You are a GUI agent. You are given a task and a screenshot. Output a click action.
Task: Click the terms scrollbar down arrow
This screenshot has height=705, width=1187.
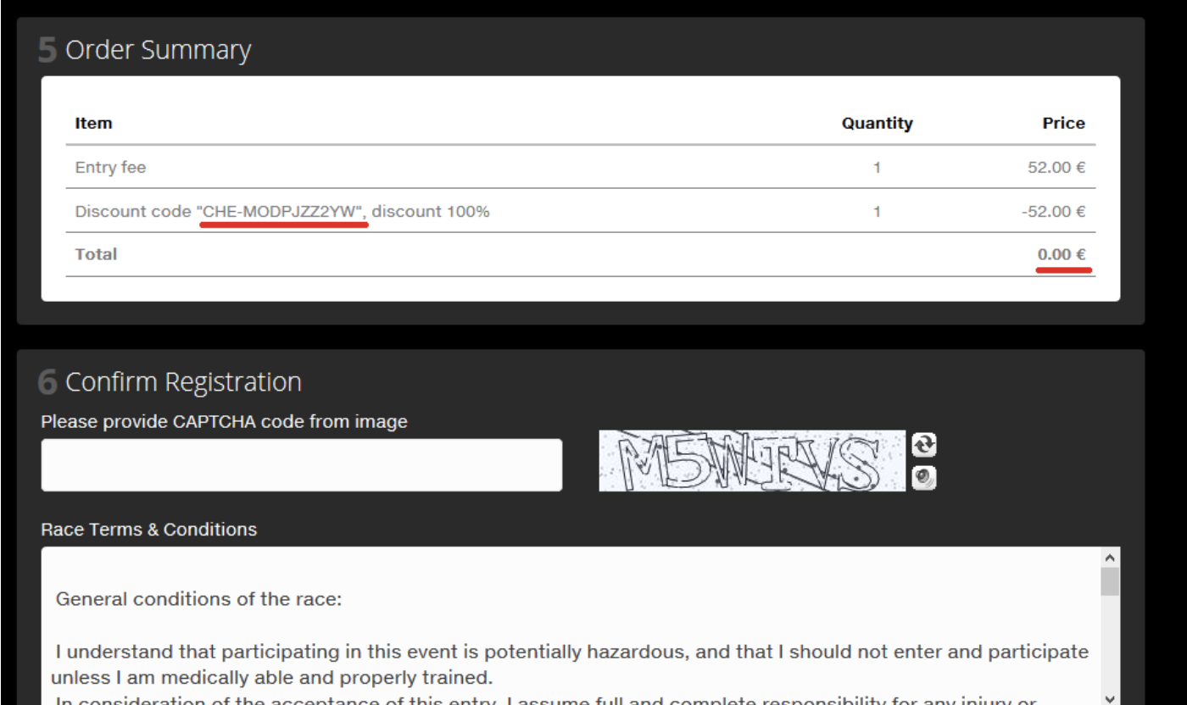[x=1109, y=697]
